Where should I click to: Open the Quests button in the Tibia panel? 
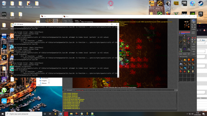coord(194,47)
